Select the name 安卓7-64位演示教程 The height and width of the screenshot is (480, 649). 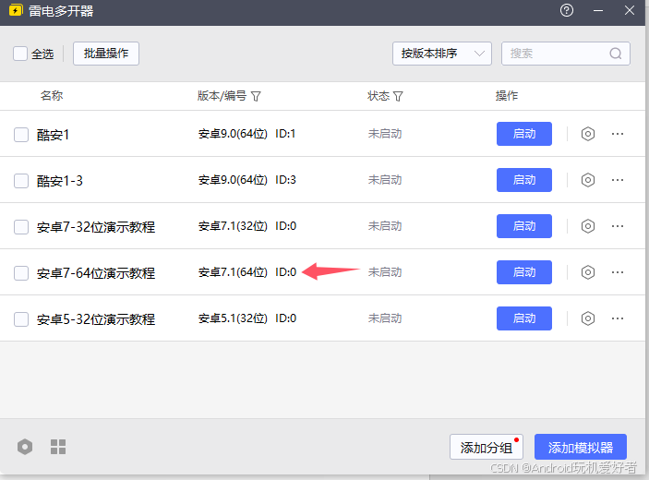(96, 273)
